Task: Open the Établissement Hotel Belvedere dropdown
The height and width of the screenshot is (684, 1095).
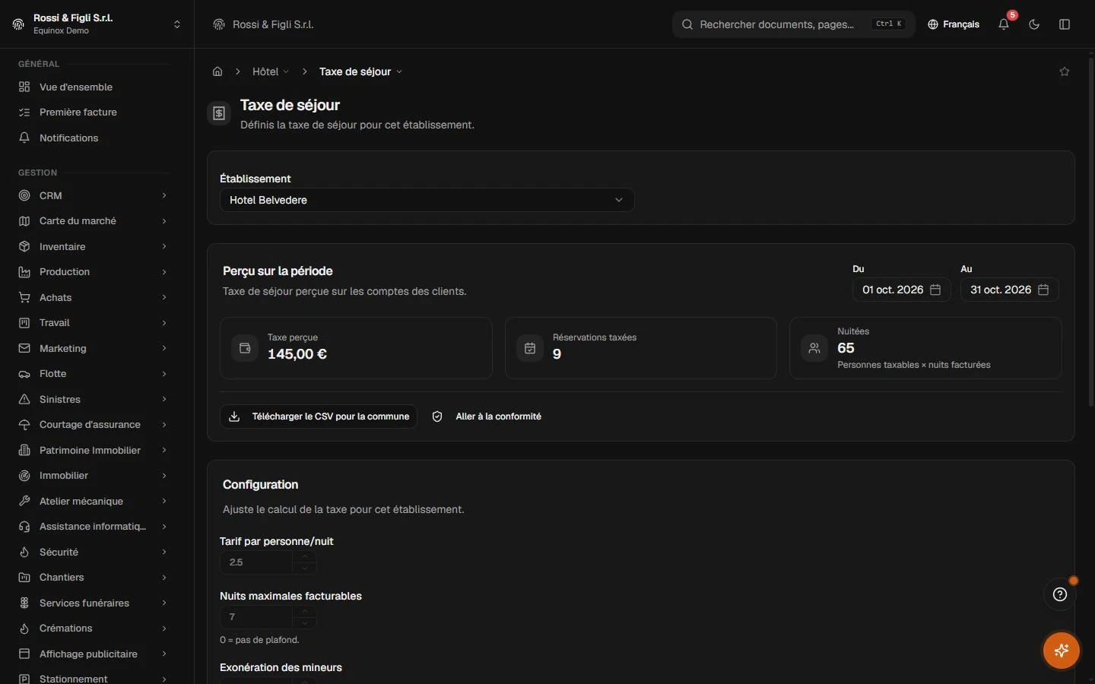Action: click(427, 200)
